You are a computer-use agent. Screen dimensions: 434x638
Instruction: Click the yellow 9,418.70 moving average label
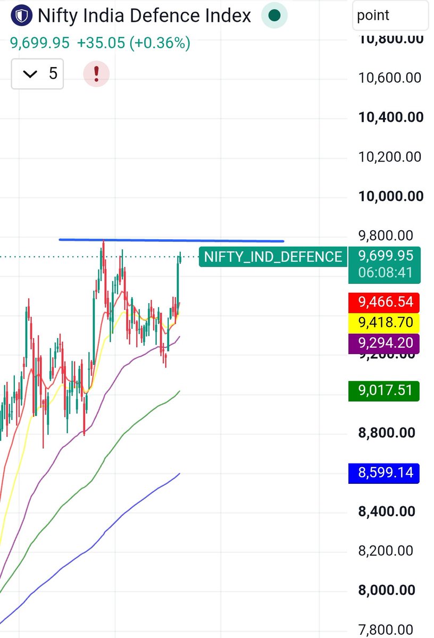click(385, 322)
